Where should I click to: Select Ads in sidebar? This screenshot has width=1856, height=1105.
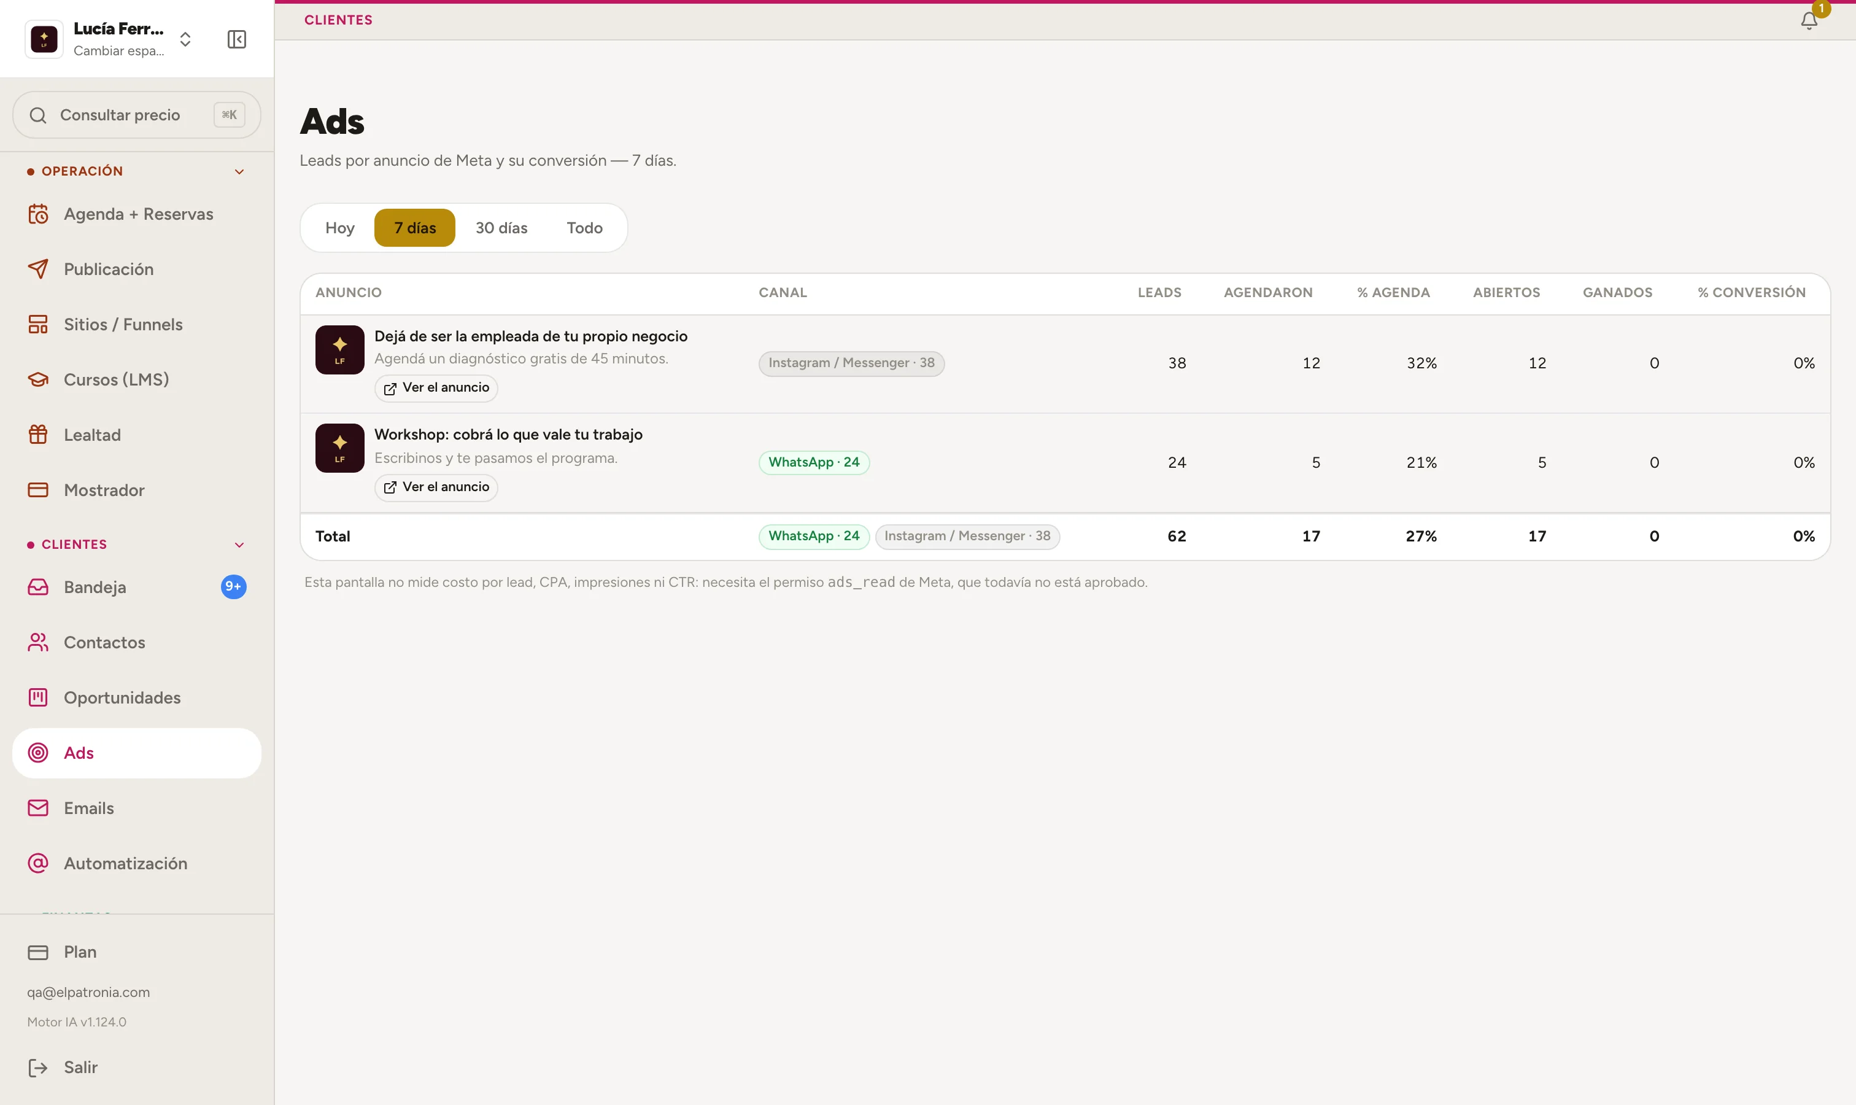point(137,753)
